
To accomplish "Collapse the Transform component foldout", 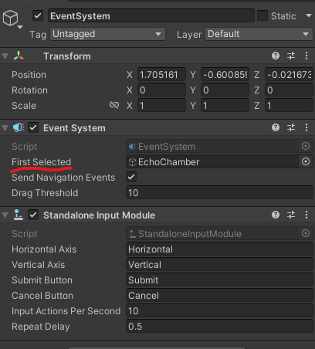I will pyautogui.click(x=5, y=56).
